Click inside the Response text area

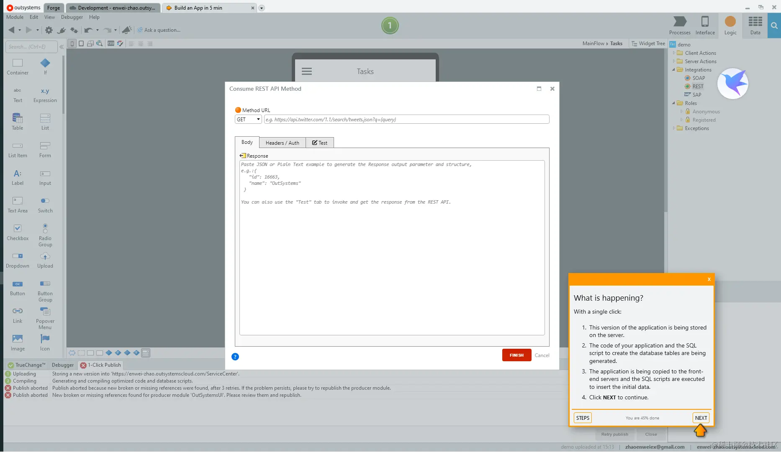click(392, 248)
